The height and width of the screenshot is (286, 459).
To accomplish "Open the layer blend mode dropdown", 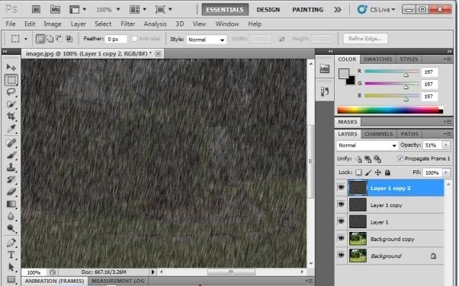I will 367,145.
